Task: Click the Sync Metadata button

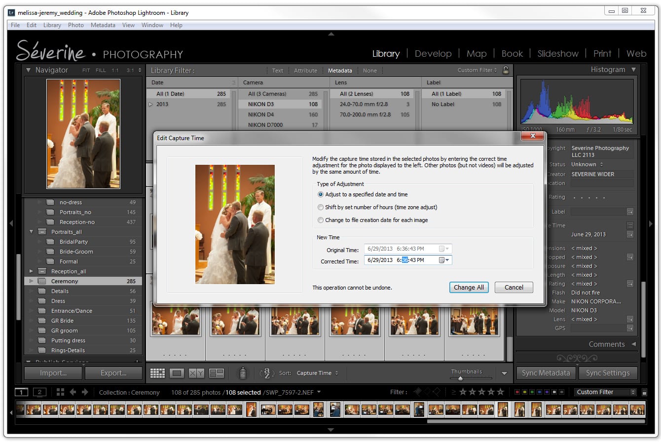Action: tap(546, 373)
